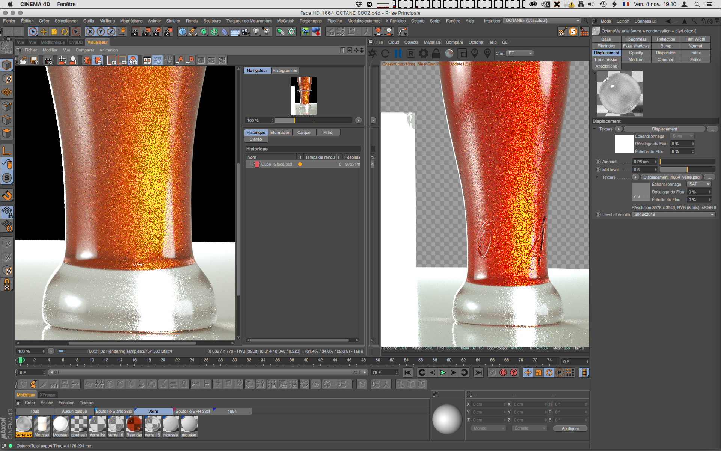721x451 pixels.
Task: Pause the Octane live viewer render
Action: pyautogui.click(x=398, y=53)
